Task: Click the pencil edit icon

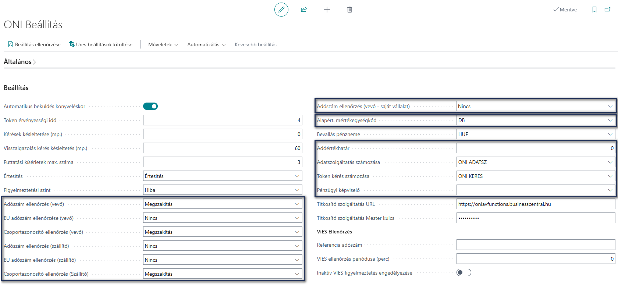Action: 281,10
